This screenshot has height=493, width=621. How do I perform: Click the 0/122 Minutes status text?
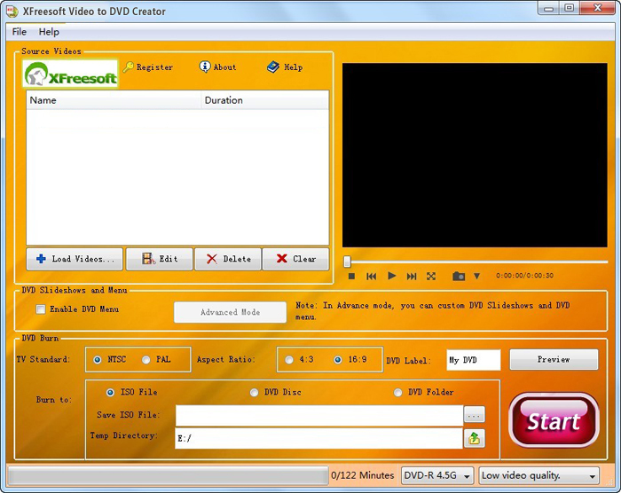(x=362, y=475)
